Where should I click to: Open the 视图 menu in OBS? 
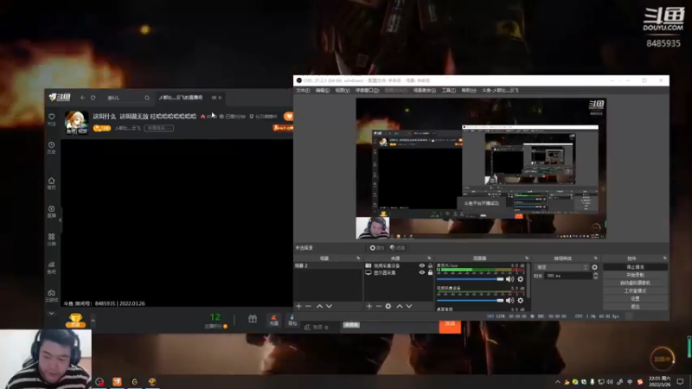pos(343,91)
